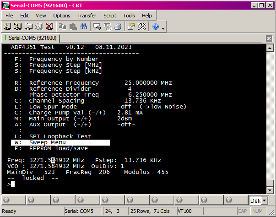The height and width of the screenshot is (217, 276).
Task: Open the File menu
Action: tap(9, 16)
